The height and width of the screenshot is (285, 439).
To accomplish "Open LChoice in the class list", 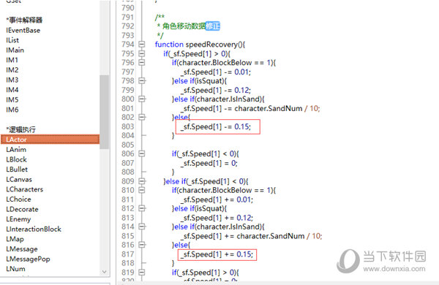I will [x=18, y=199].
